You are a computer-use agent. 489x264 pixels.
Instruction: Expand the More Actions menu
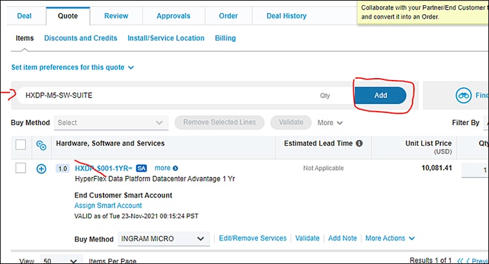389,238
